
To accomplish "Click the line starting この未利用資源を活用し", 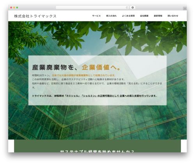I will pos(78,79).
